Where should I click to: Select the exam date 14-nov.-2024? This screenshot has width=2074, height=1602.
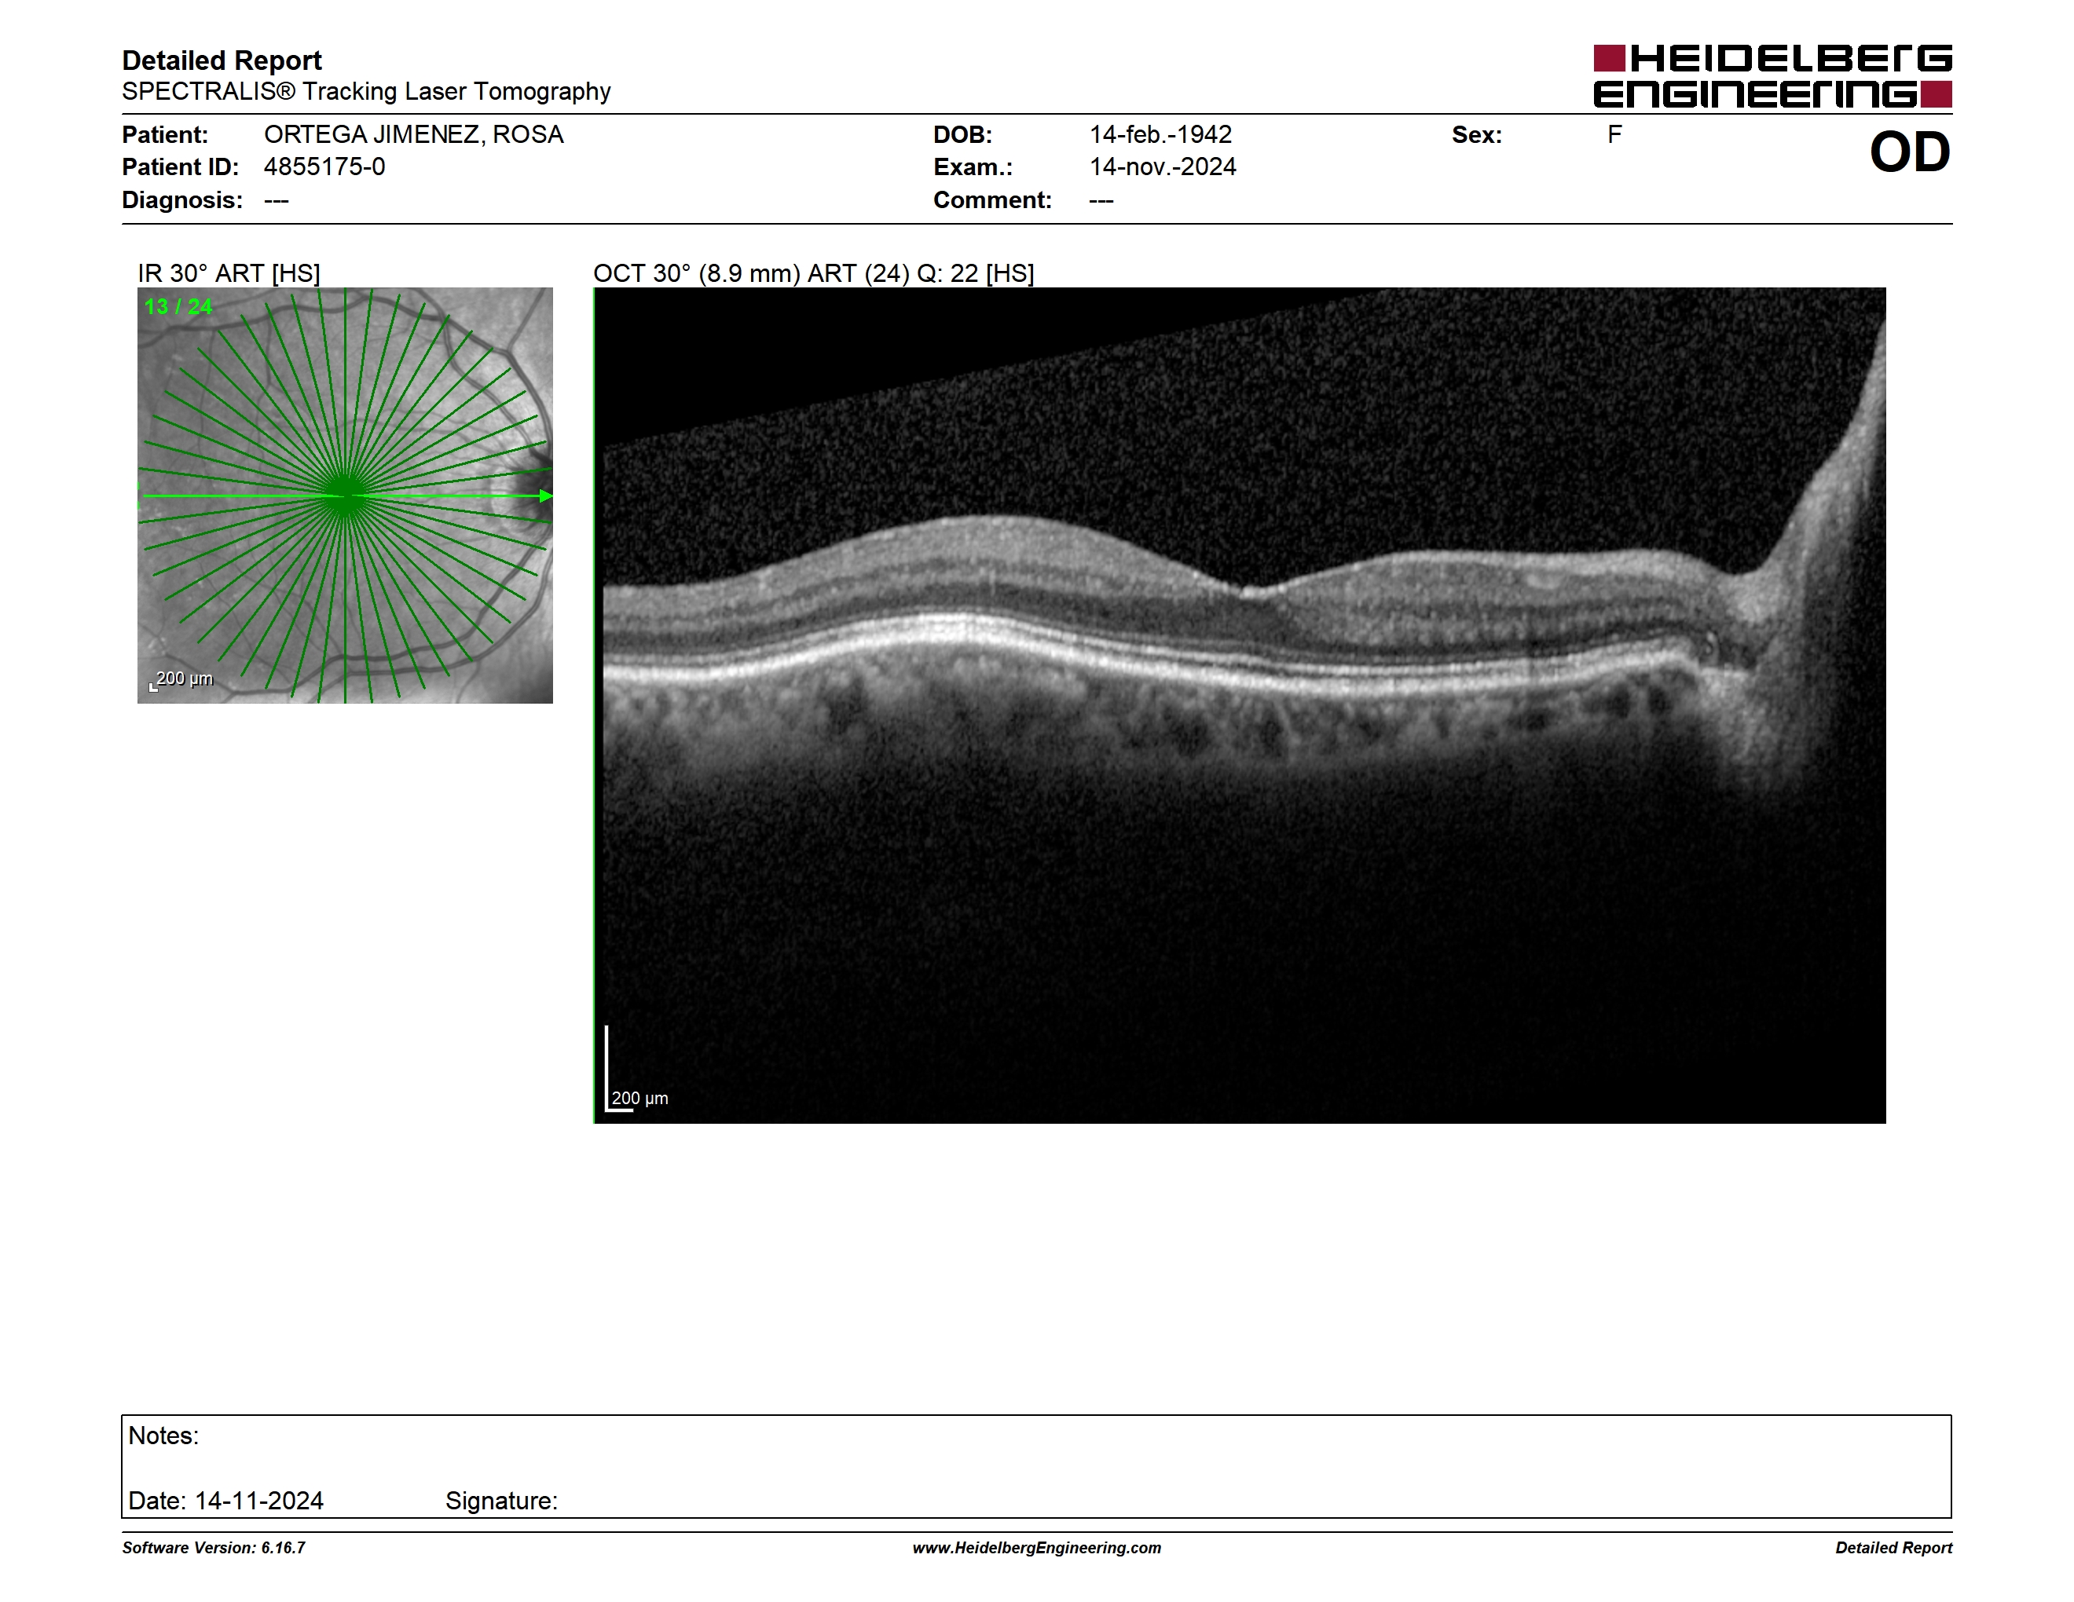pyautogui.click(x=1163, y=167)
